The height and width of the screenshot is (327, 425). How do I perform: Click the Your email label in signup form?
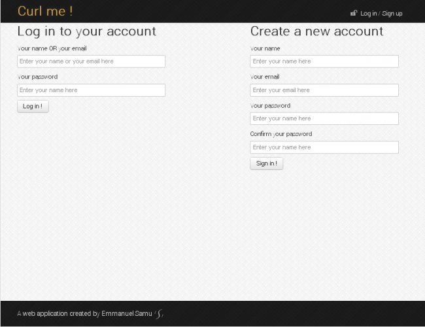[265, 77]
